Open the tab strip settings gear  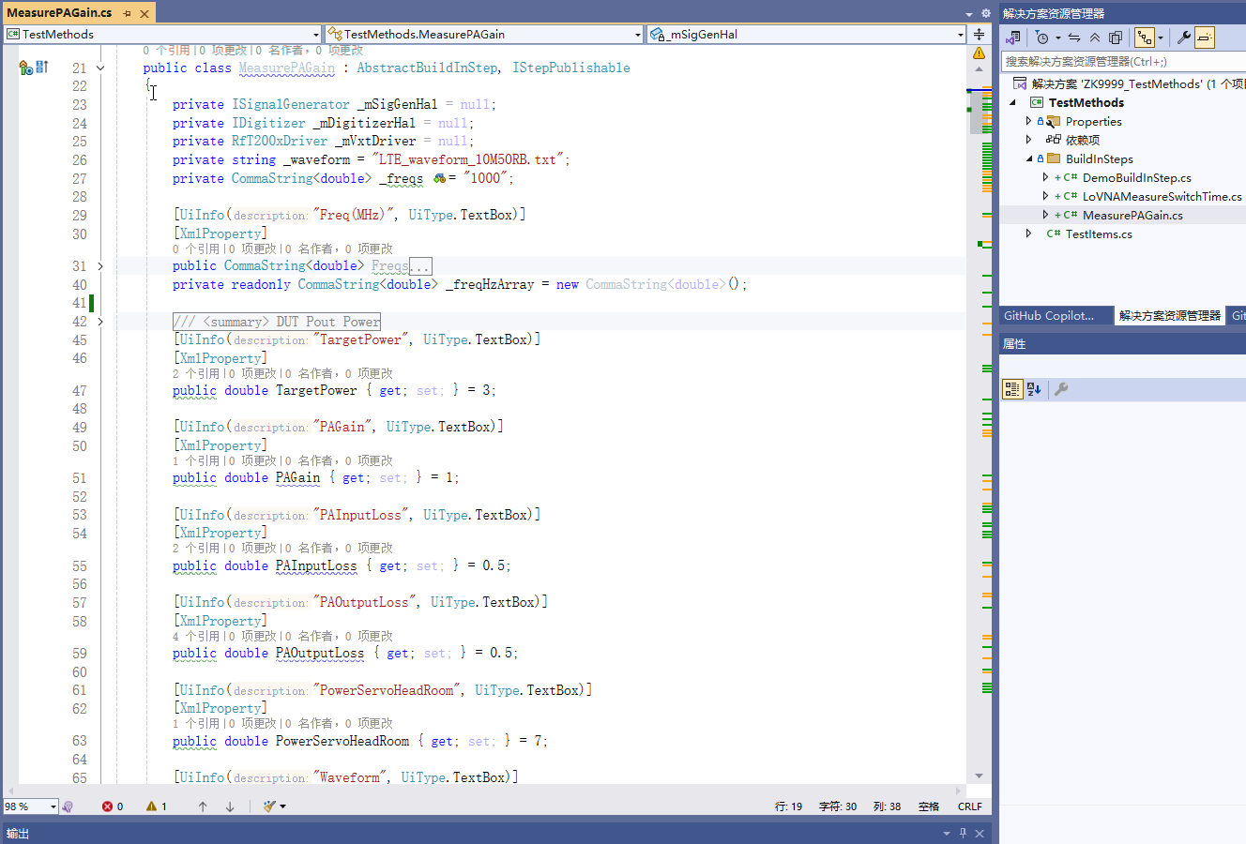point(985,14)
